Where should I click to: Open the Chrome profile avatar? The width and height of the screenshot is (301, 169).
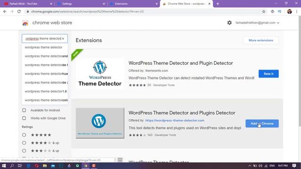(x=290, y=11)
